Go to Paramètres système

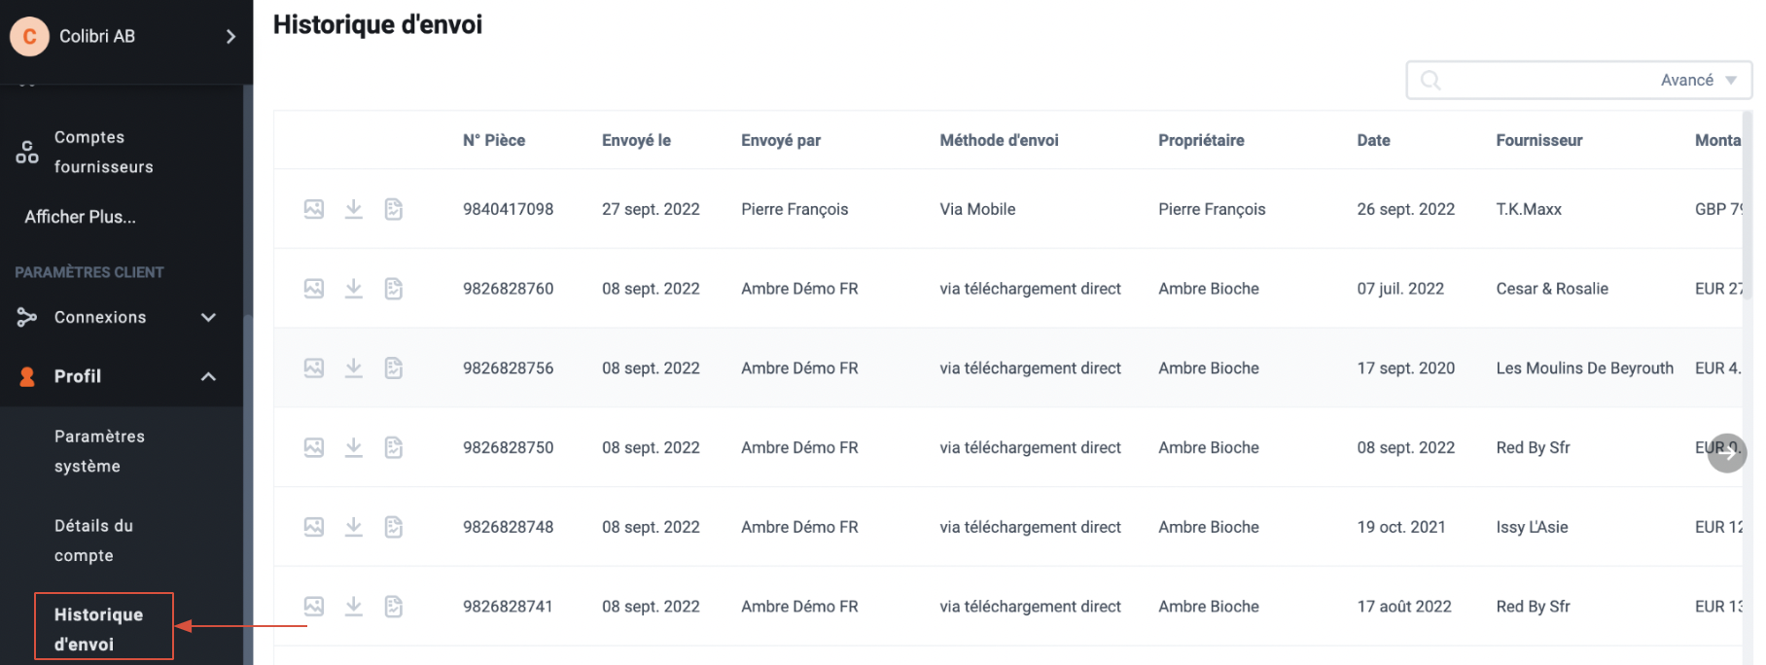pyautogui.click(x=99, y=451)
